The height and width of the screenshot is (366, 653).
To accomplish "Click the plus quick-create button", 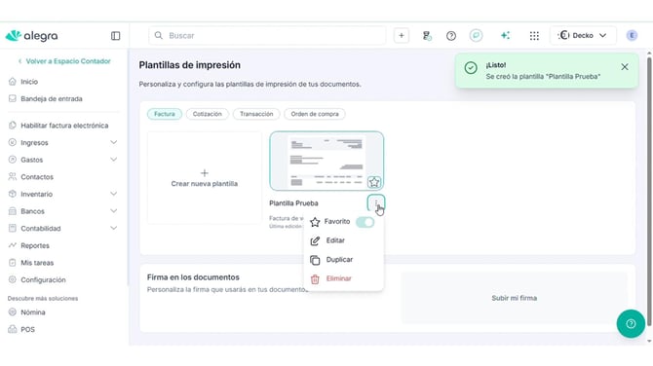I will [402, 36].
